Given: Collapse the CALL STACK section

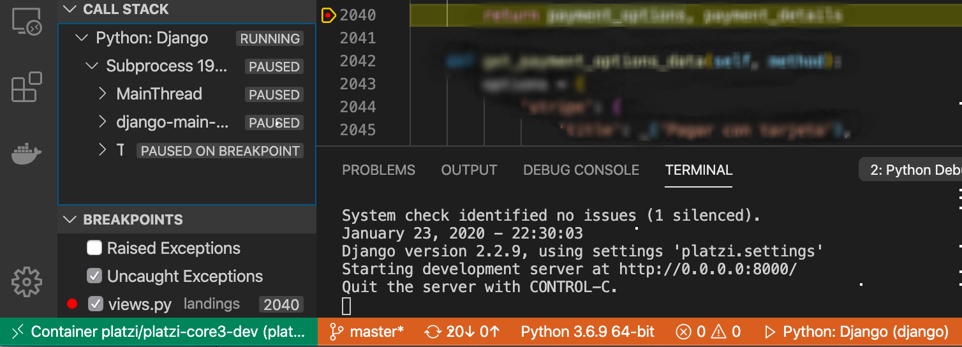Looking at the screenshot, I should point(69,9).
